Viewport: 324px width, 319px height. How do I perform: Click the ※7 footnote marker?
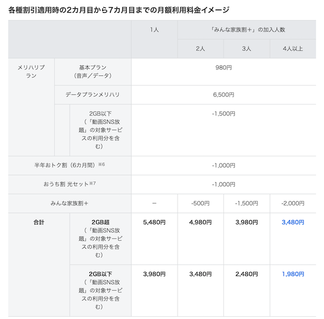92,183
